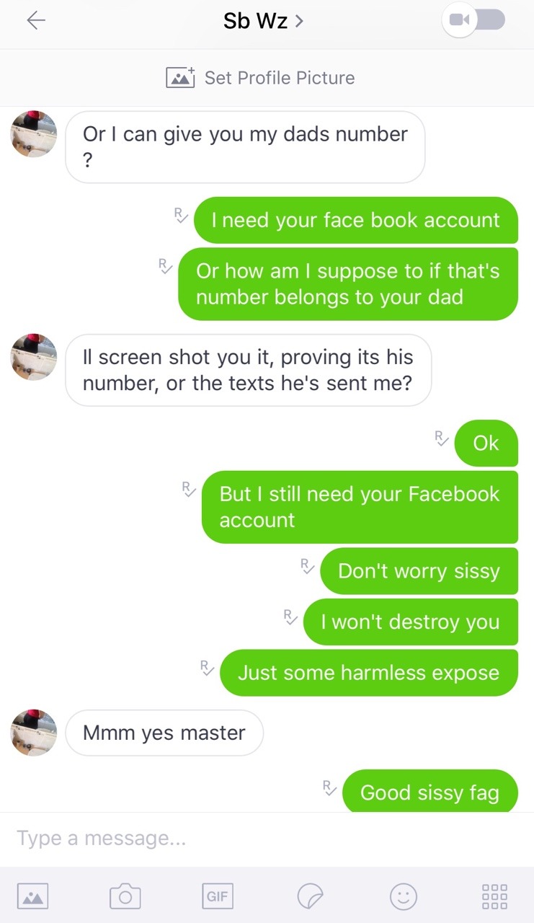This screenshot has width=534, height=923.
Task: Tap avatar beside 'dads number' message
Action: point(34,133)
